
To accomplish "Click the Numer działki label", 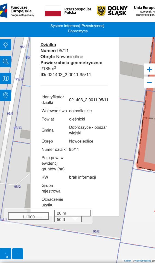I will click(x=54, y=150).
